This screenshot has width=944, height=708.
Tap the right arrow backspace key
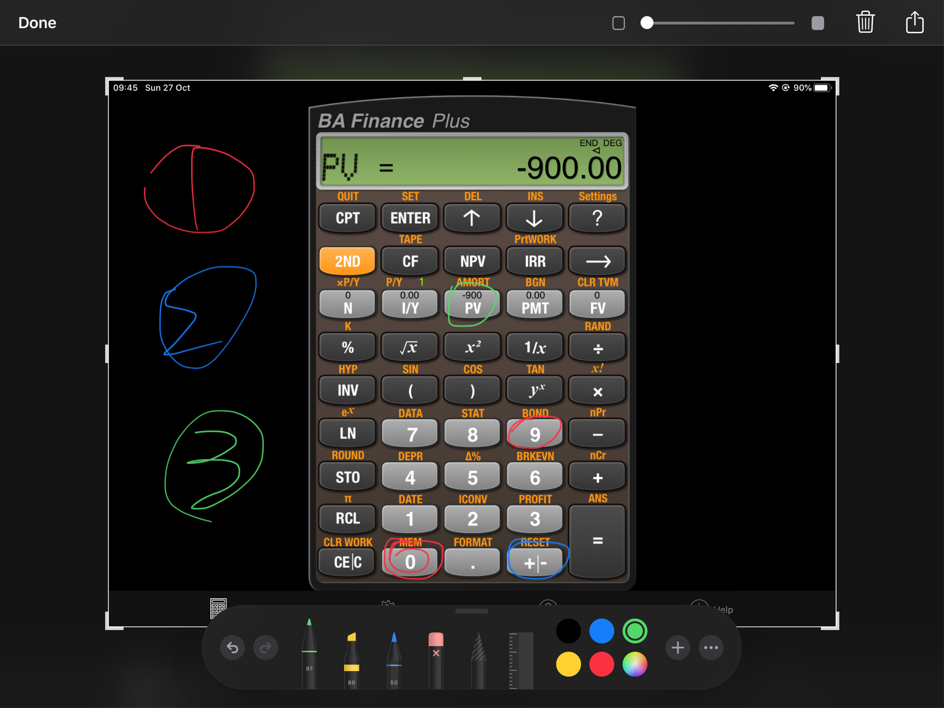click(x=597, y=261)
